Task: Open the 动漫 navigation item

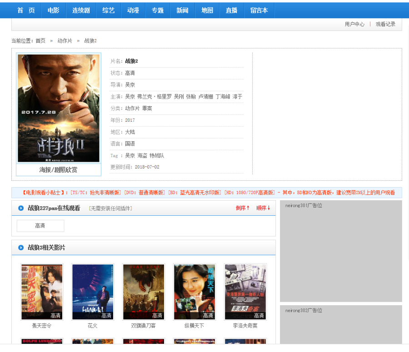Action: coord(133,10)
